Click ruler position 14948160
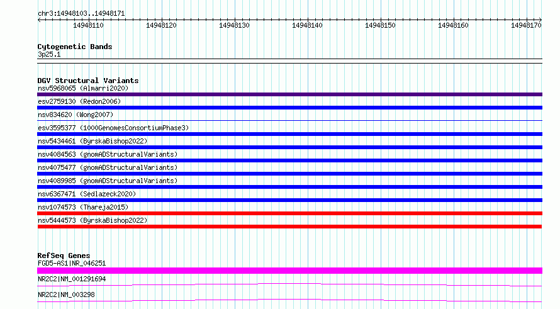The width and height of the screenshot is (560, 309). click(x=453, y=25)
